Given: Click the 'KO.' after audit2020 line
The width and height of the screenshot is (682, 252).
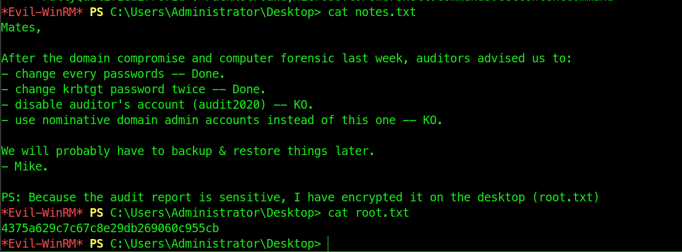Looking at the screenshot, I should point(304,105).
